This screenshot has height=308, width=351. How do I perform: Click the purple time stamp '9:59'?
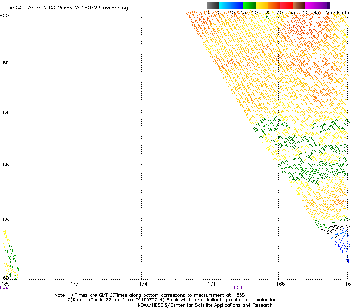click(237, 288)
